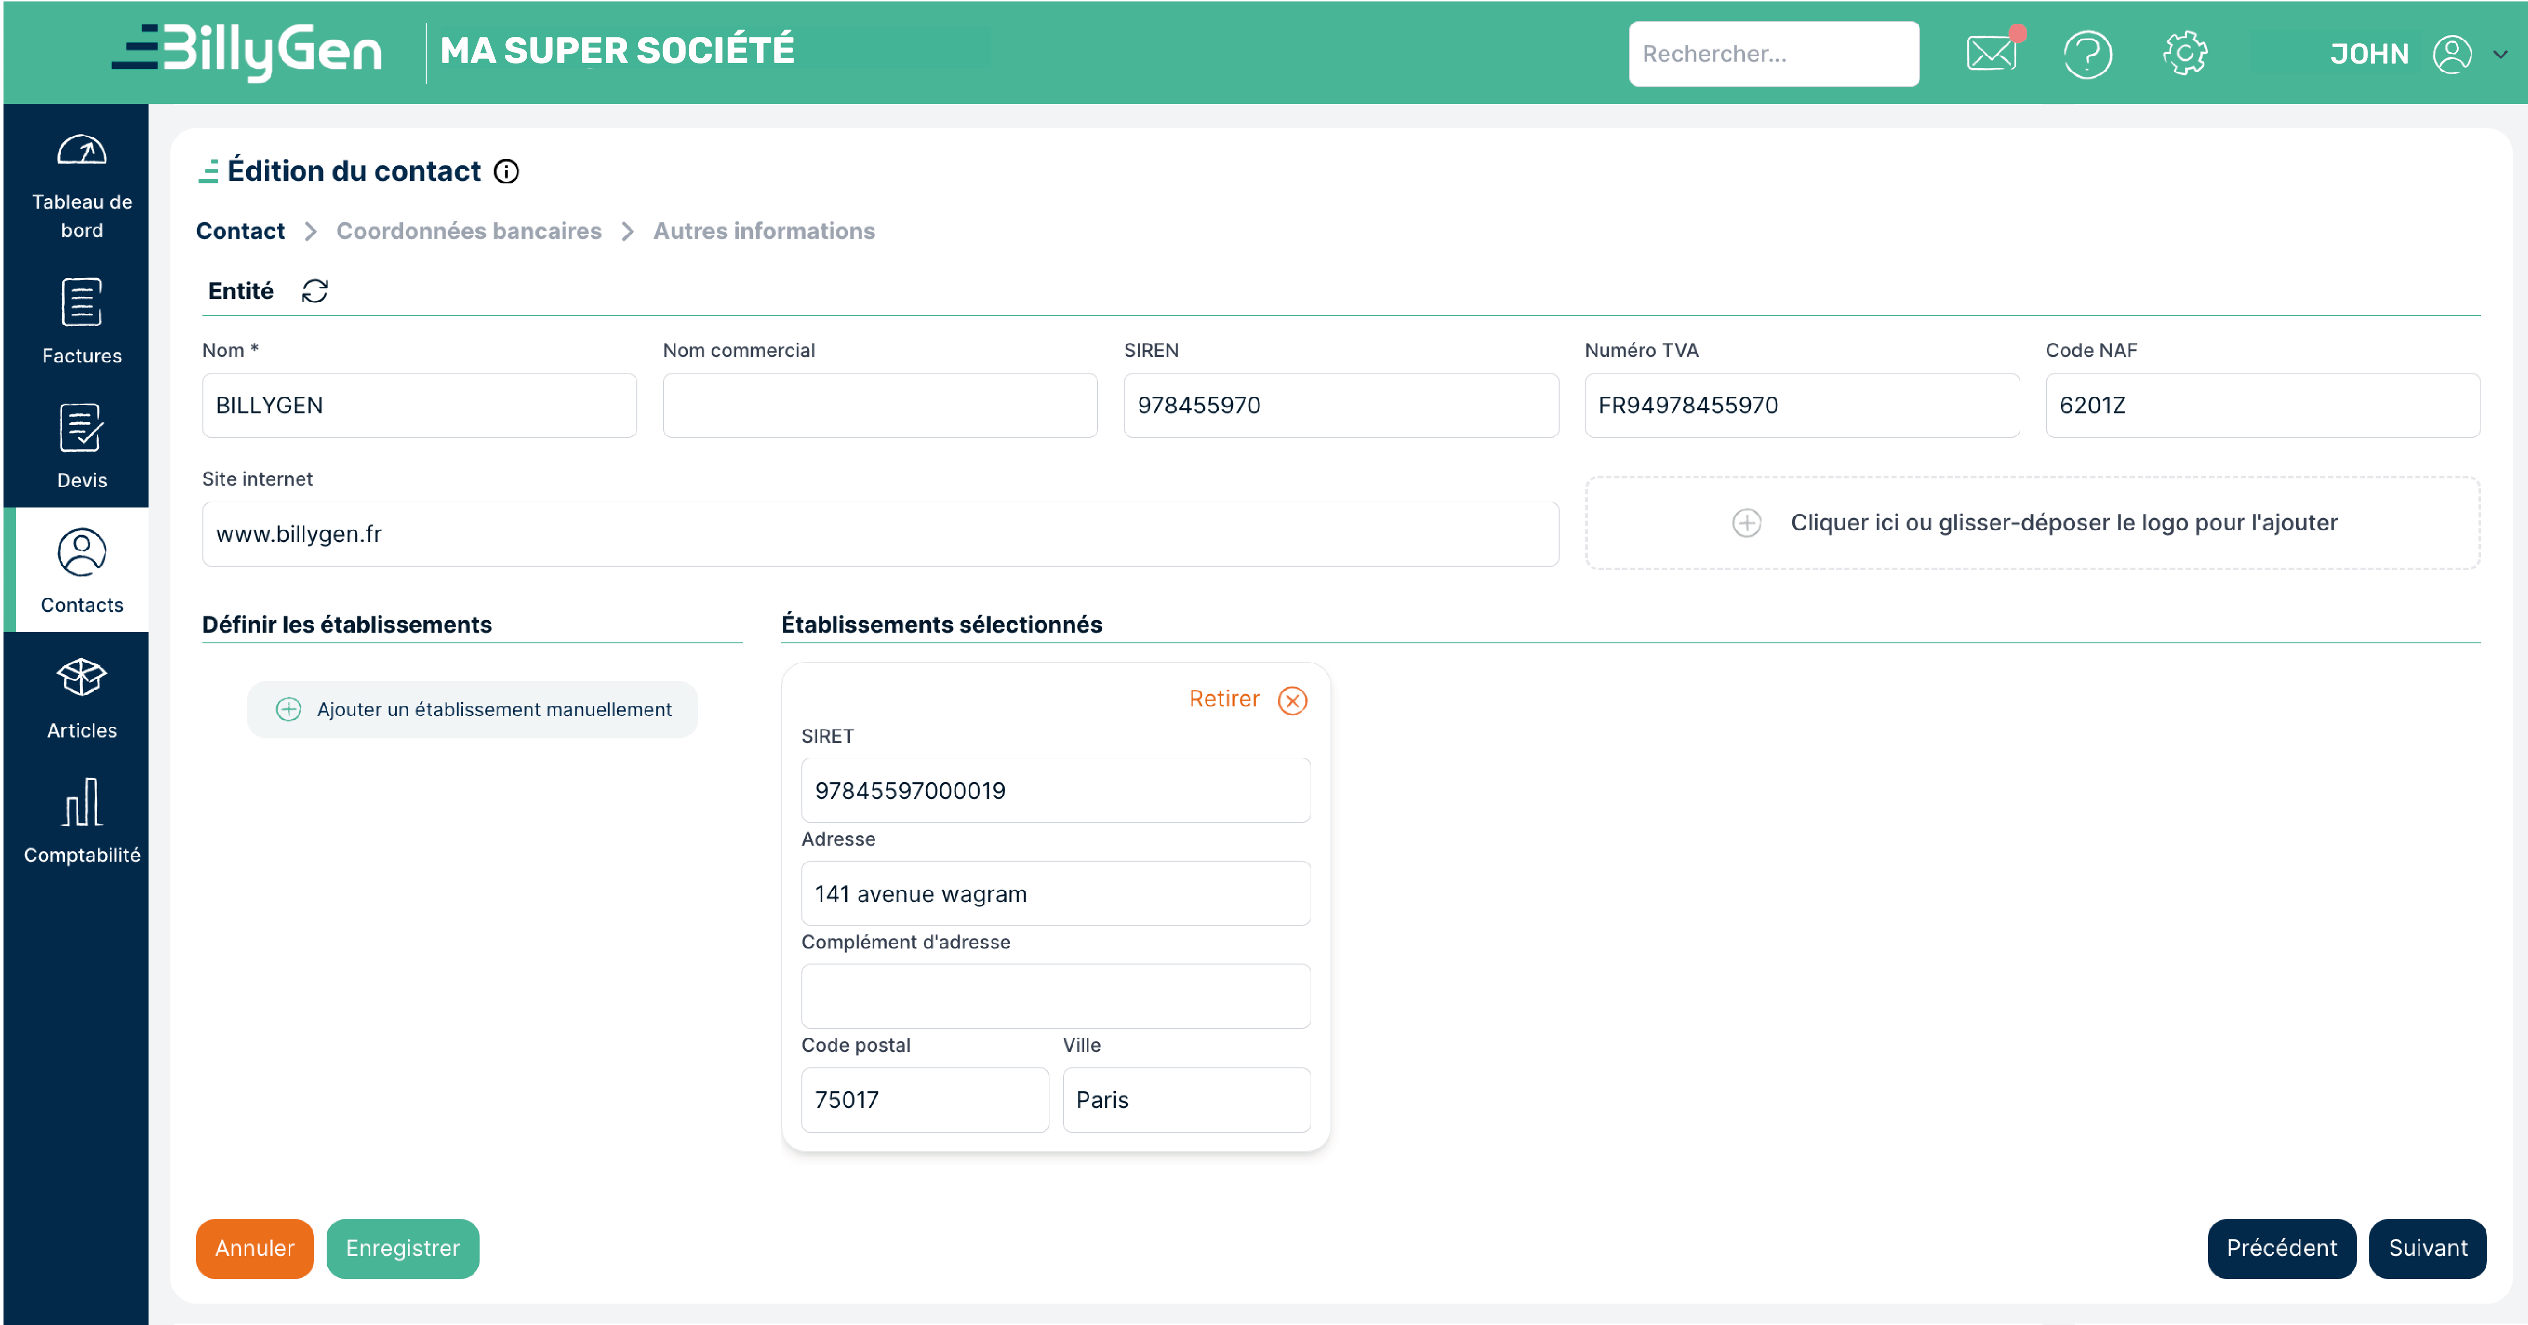Click Ajouter un établissement manuellement
This screenshot has width=2528, height=1325.
[x=472, y=709]
